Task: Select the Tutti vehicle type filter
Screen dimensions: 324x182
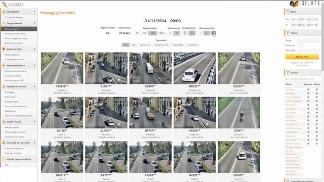Action: pos(126,45)
